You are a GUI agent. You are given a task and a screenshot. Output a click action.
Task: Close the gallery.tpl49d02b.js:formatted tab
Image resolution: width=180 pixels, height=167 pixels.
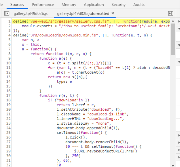pyautogui.click(x=113, y=13)
